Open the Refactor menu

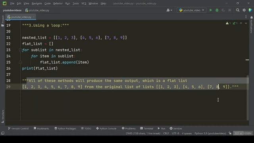tap(58, 4)
